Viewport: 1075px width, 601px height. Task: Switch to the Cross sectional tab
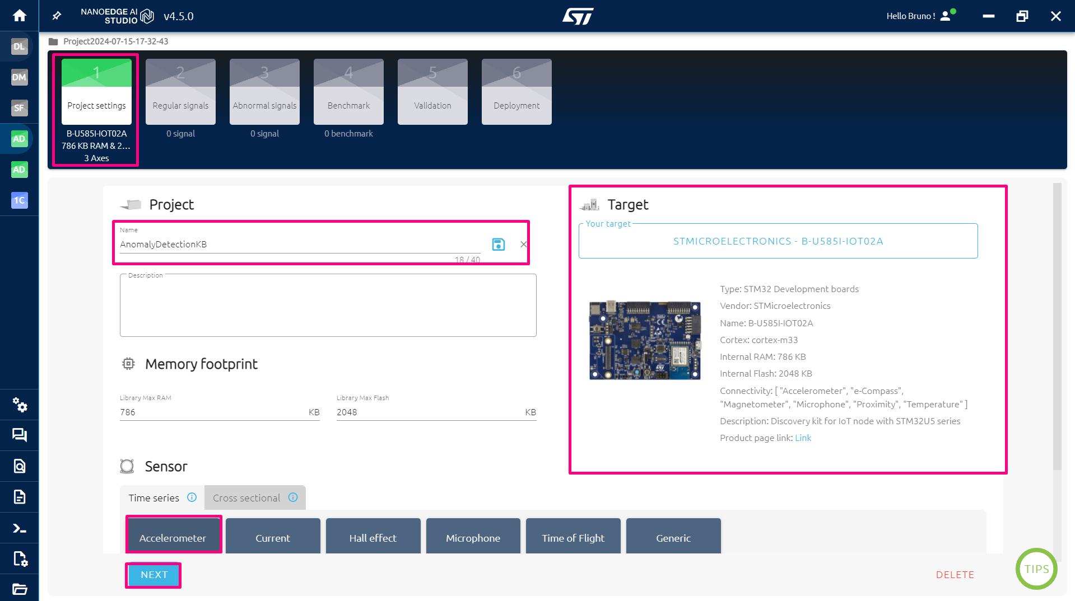coord(247,497)
